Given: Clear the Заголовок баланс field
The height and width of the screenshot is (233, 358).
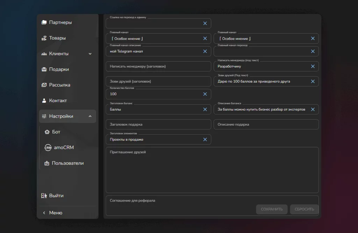Looking at the screenshot, I should [205, 110].
